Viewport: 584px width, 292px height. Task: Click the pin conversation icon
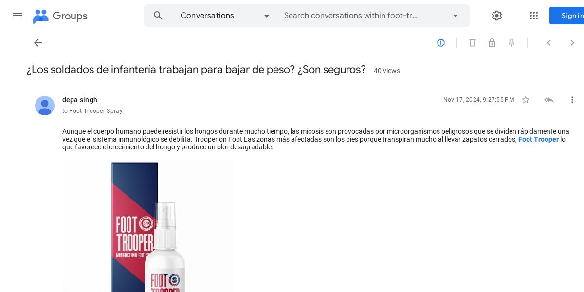(511, 43)
